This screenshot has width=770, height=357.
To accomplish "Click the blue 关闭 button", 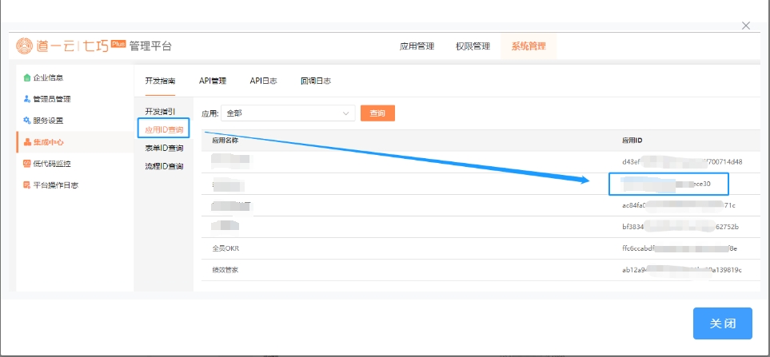I will pyautogui.click(x=722, y=323).
